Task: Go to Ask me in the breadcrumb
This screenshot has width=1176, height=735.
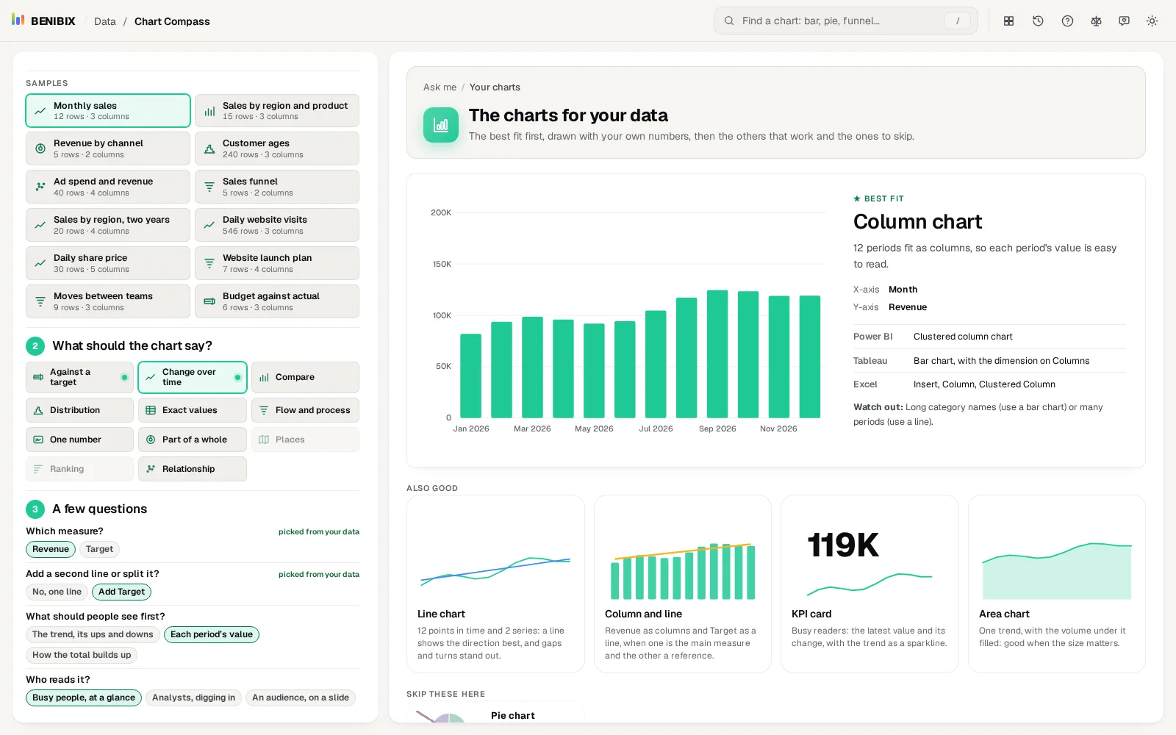Action: 440,87
